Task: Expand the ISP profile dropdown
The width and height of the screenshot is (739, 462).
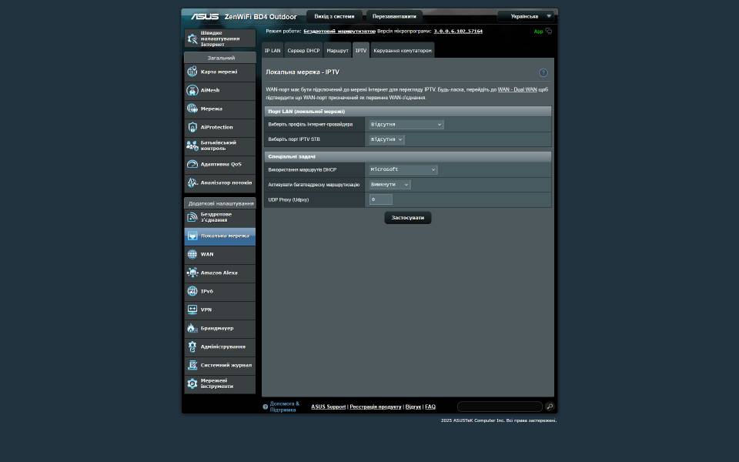Action: (x=406, y=124)
